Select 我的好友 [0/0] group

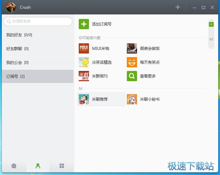tap(38, 35)
